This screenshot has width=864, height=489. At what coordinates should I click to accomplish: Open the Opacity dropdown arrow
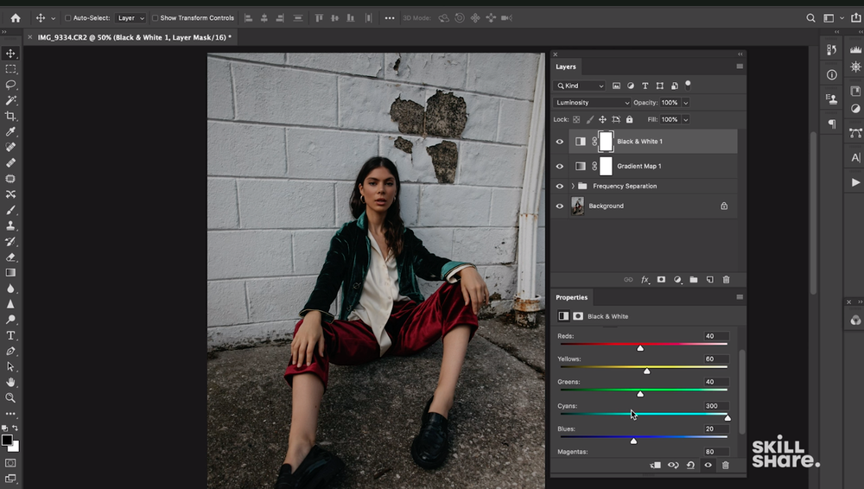(x=685, y=103)
